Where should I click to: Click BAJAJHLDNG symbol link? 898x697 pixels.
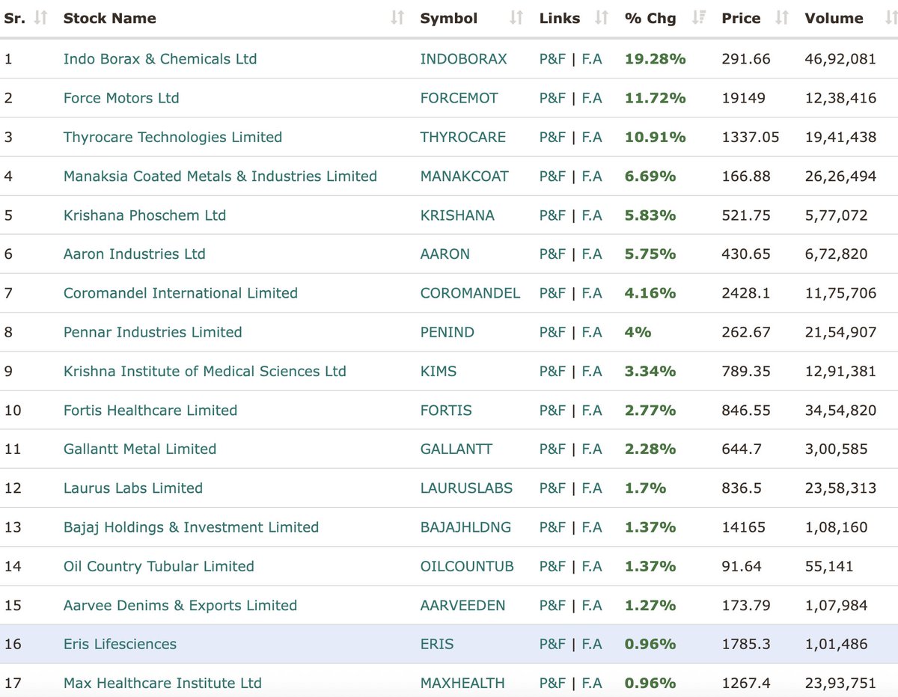click(465, 527)
